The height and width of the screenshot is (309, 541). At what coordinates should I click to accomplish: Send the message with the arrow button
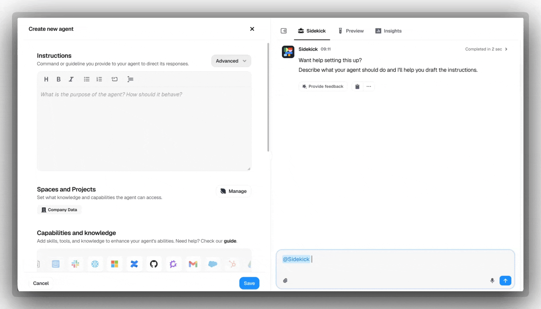click(505, 281)
